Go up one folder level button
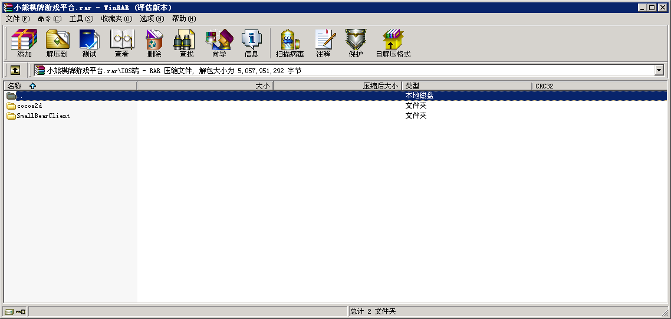 pos(15,70)
